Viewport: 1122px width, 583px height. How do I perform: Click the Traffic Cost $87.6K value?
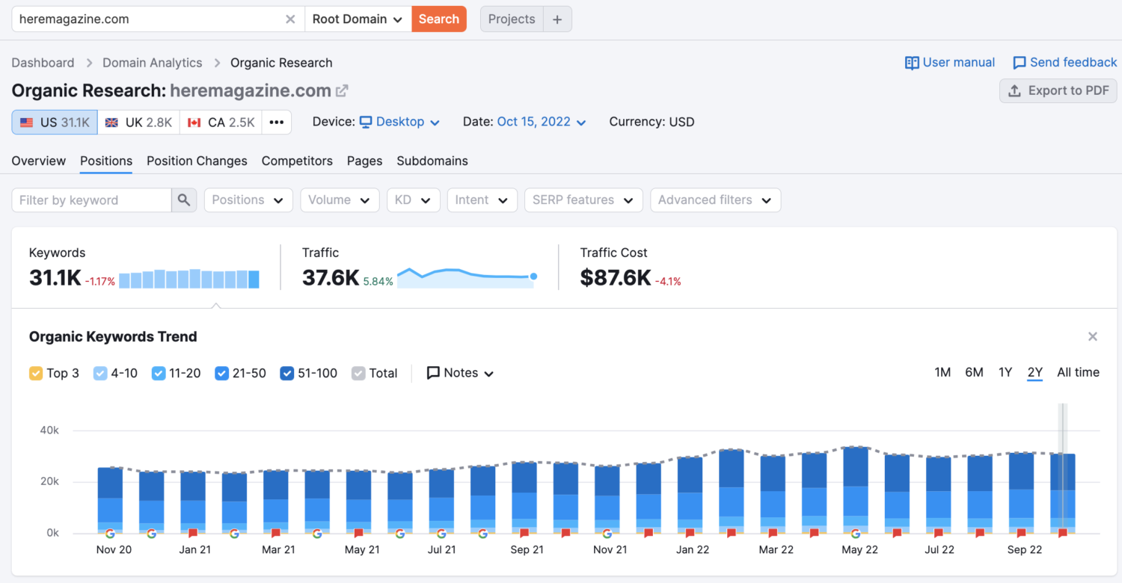(x=615, y=278)
